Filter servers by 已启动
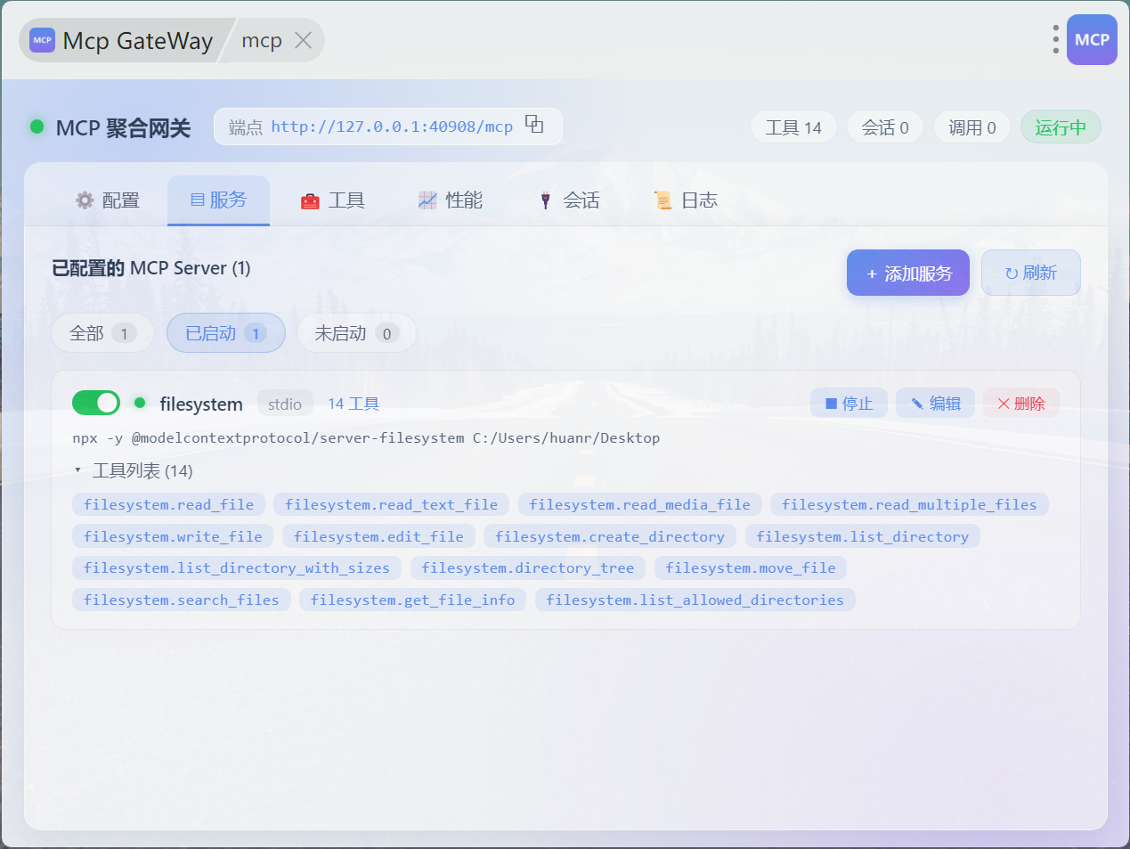Image resolution: width=1130 pixels, height=849 pixels. 226,333
